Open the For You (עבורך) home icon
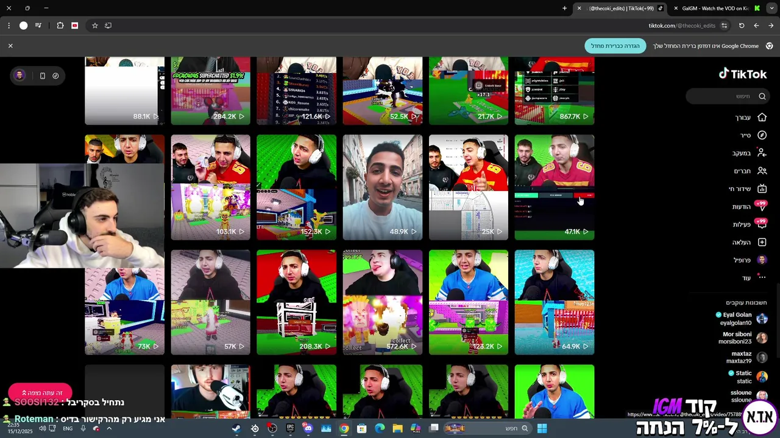The width and height of the screenshot is (780, 438). (x=762, y=117)
